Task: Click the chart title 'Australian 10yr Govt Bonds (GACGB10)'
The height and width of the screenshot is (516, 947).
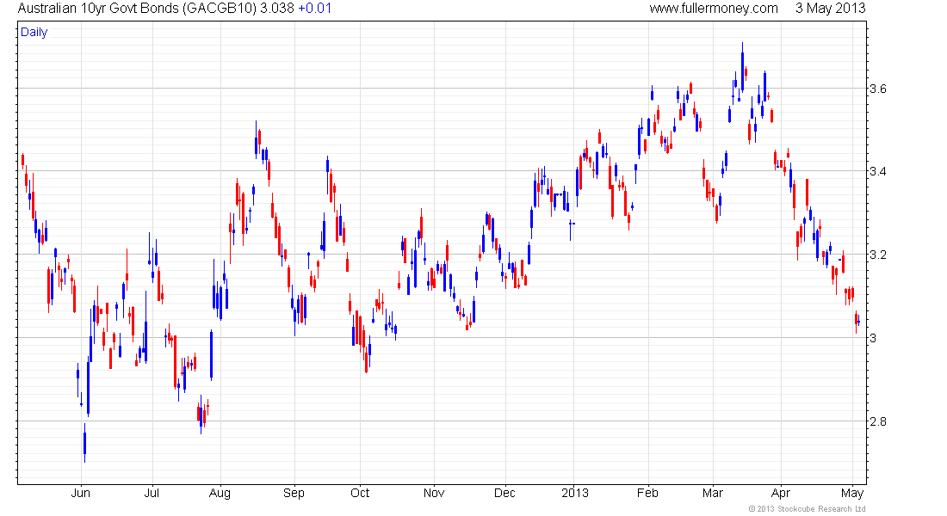Action: pyautogui.click(x=137, y=9)
